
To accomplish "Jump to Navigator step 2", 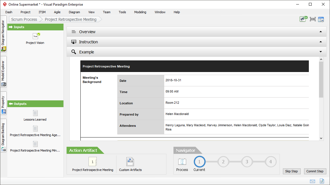I will 223,162.
